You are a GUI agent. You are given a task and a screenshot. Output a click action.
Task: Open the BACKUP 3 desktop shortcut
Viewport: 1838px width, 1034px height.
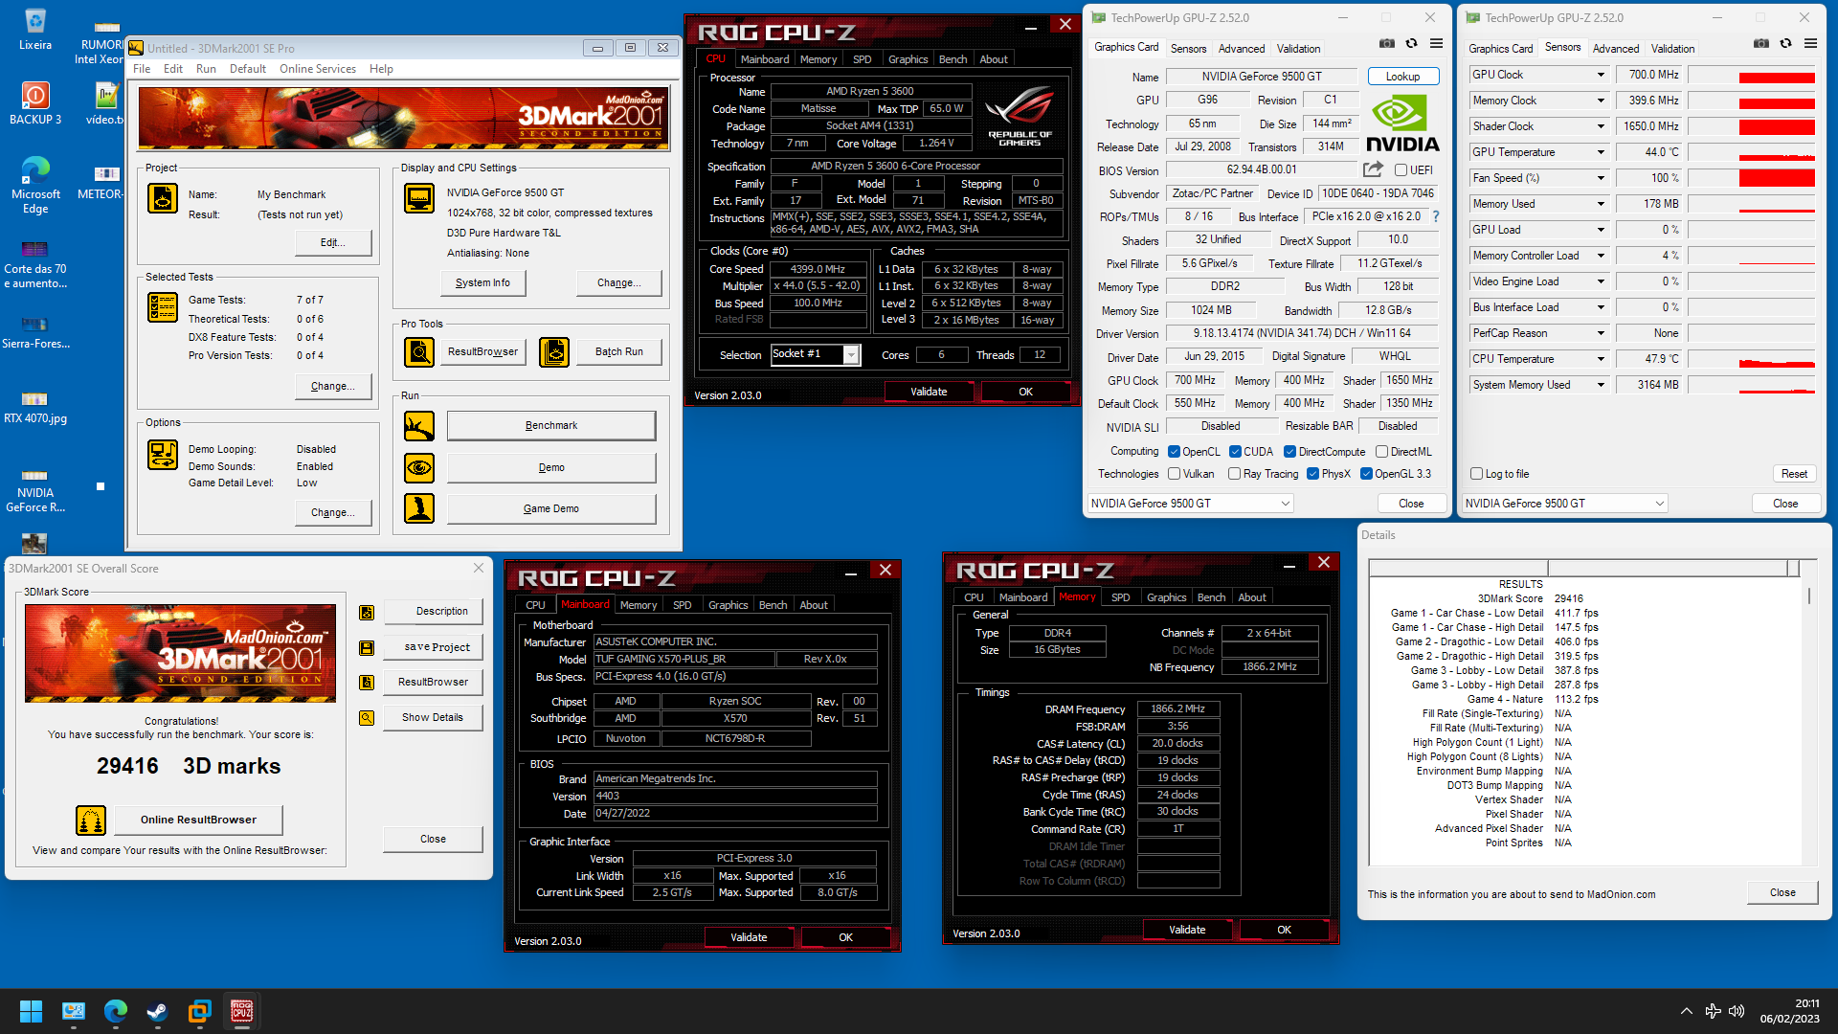point(35,103)
